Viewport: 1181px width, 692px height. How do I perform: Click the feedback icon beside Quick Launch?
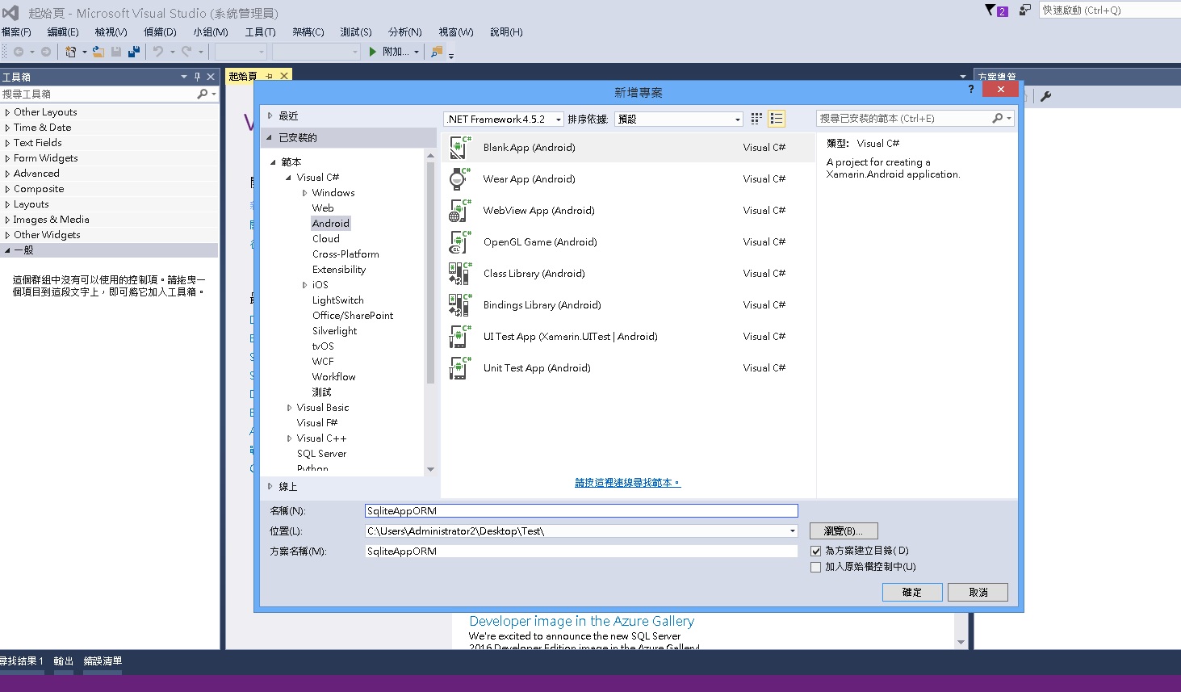(x=1025, y=10)
